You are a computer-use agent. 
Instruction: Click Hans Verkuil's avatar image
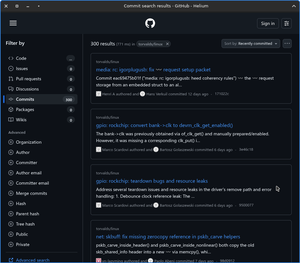[142, 94]
